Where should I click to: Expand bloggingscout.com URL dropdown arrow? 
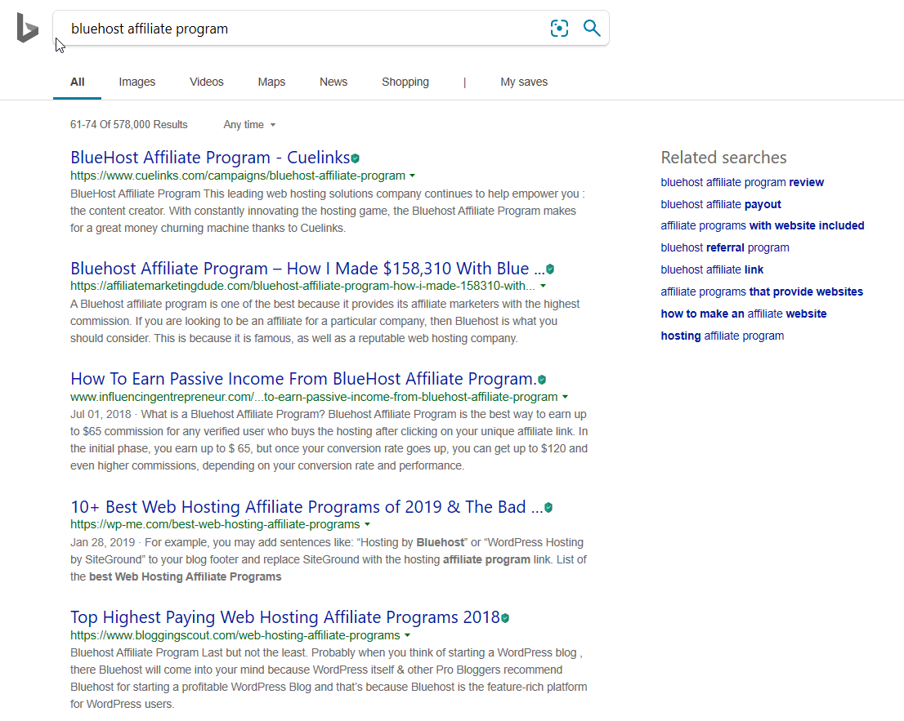(x=407, y=635)
